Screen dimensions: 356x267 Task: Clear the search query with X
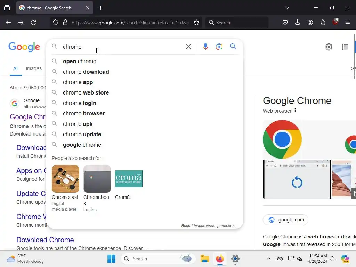(188, 47)
